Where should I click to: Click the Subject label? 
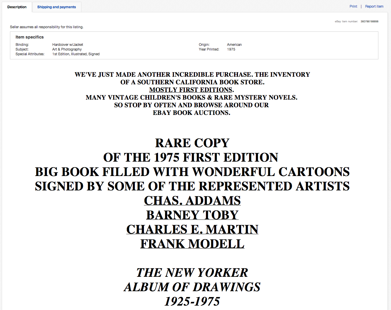click(x=22, y=49)
